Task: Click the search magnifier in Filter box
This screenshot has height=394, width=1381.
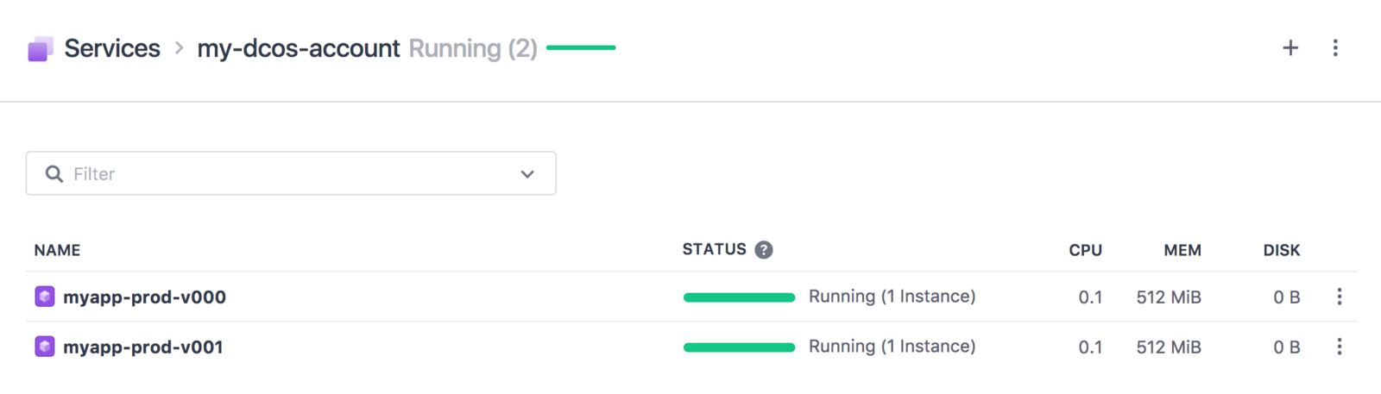Action: 54,174
